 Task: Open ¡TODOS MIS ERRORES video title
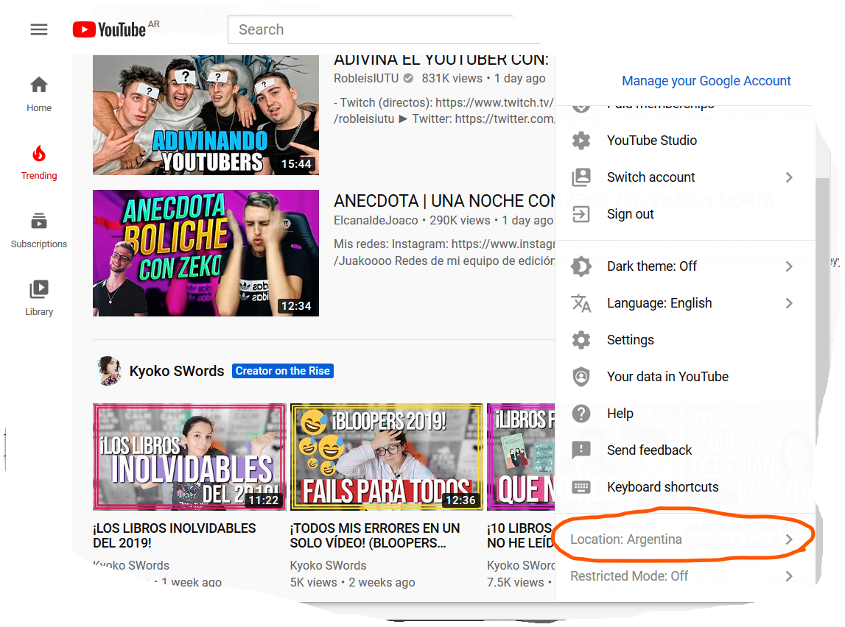pos(374,536)
